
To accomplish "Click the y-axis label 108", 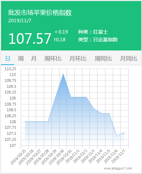I will pyautogui.click(x=13, y=122).
